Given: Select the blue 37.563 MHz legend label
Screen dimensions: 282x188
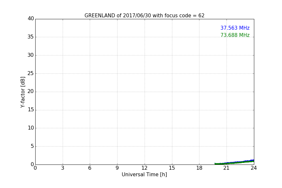Looking at the screenshot, I should [x=235, y=28].
